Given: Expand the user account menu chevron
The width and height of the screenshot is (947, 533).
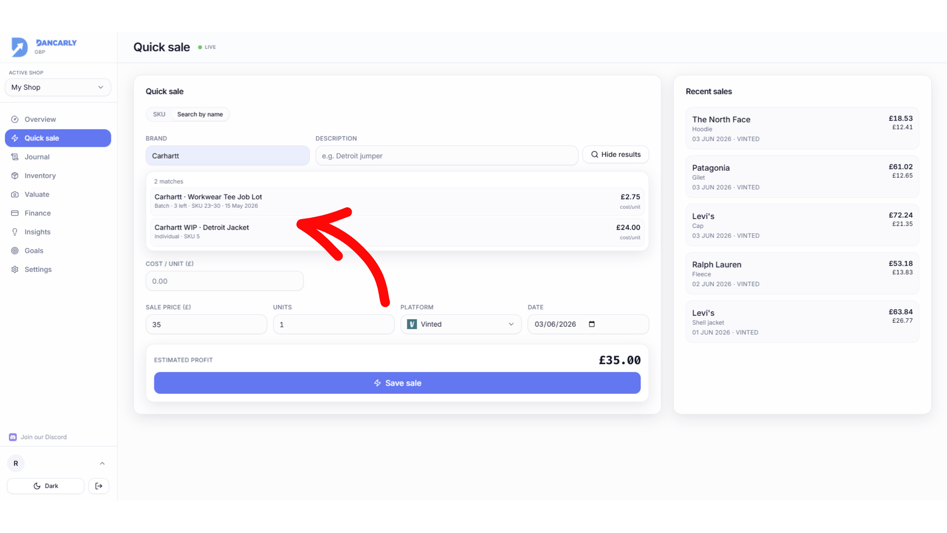Looking at the screenshot, I should click(102, 463).
